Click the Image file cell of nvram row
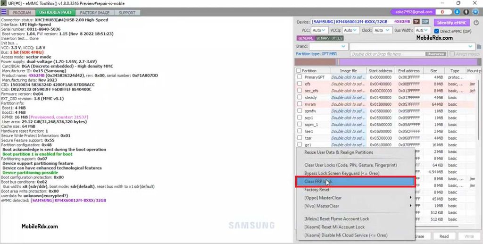The width and height of the screenshot is (483, 244). (349, 104)
